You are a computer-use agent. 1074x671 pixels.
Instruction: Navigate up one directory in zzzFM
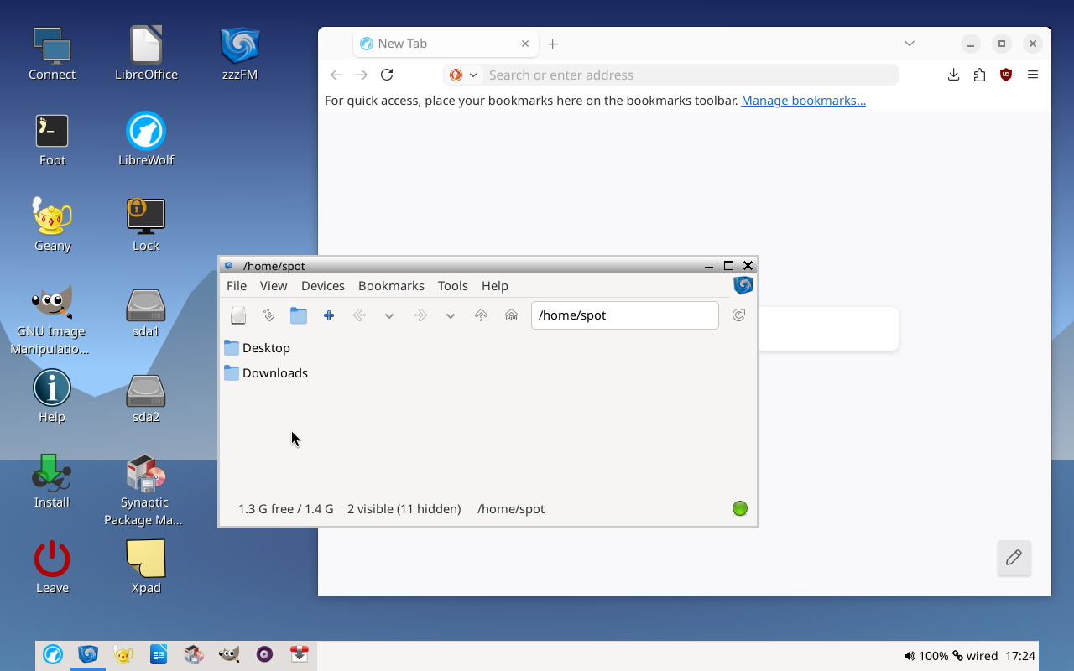pos(481,315)
